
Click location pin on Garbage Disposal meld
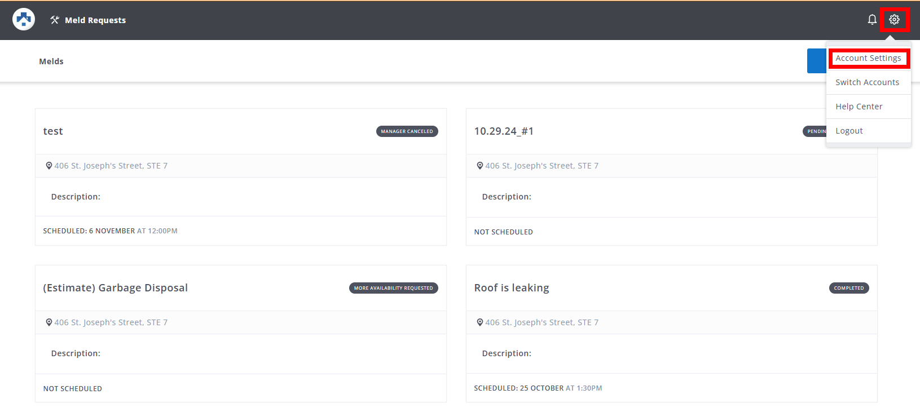[x=49, y=322]
